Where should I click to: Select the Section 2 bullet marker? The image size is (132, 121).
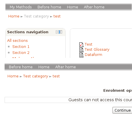pos(9,53)
